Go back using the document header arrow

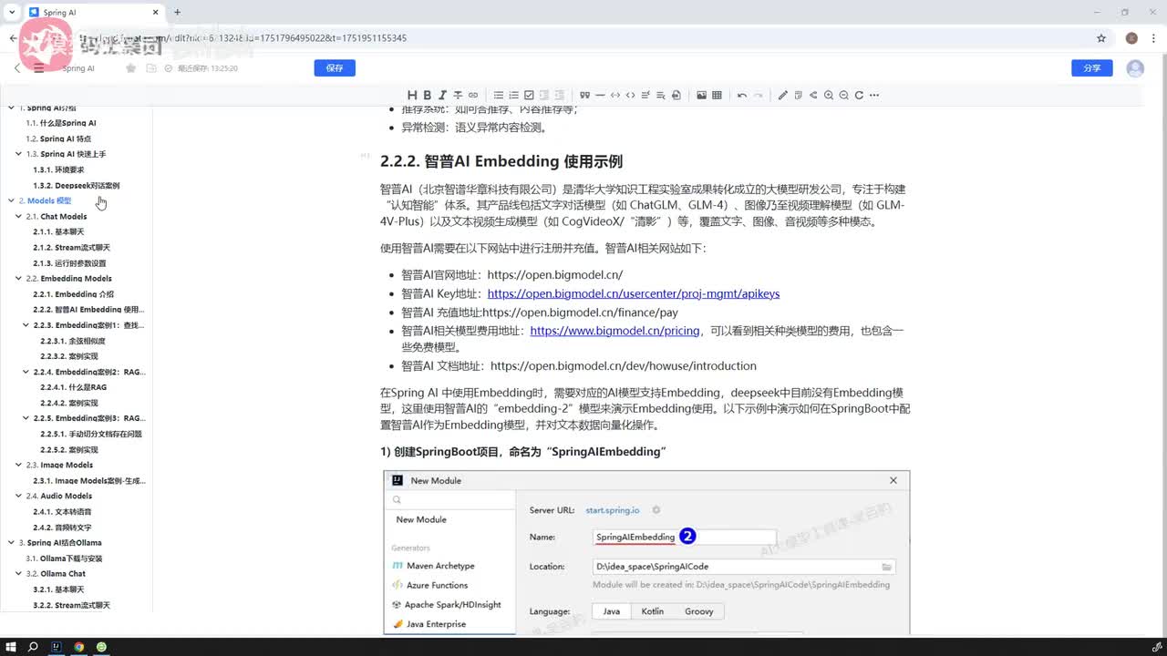(17, 68)
